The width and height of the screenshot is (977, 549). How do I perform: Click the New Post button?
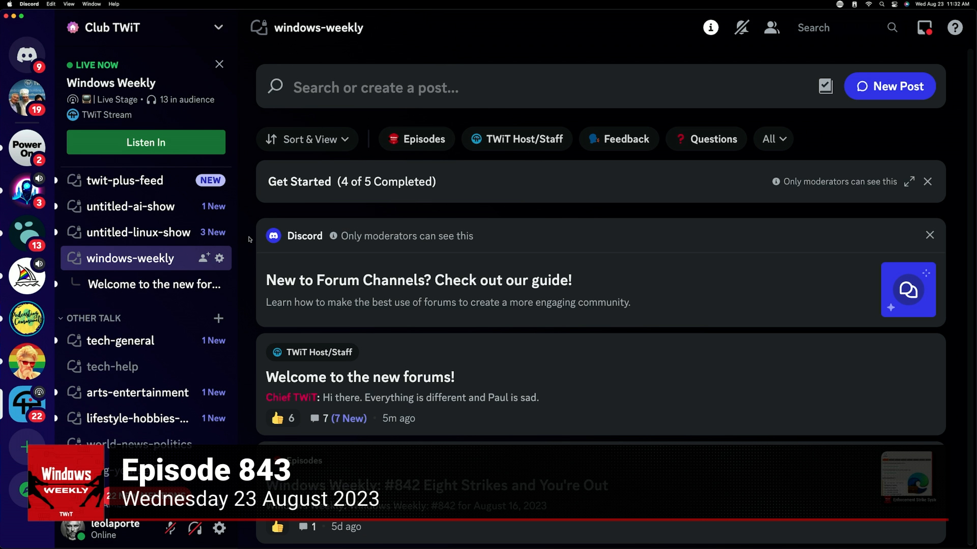click(889, 86)
